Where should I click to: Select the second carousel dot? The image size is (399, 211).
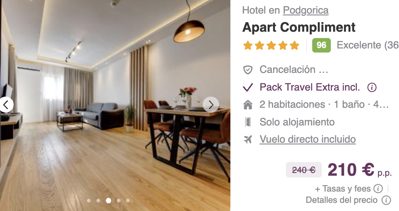pyautogui.click(x=98, y=201)
